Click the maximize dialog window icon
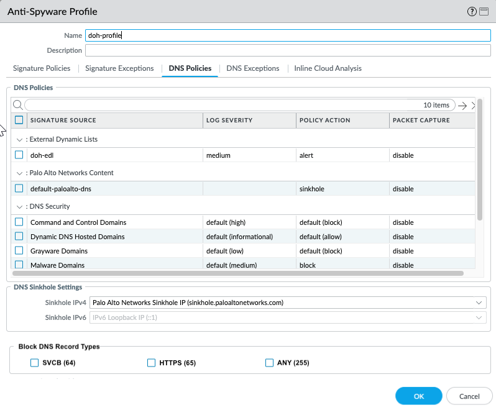The width and height of the screenshot is (496, 410). point(484,12)
